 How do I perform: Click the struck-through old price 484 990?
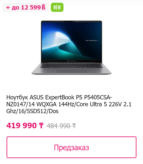[x=61, y=126]
